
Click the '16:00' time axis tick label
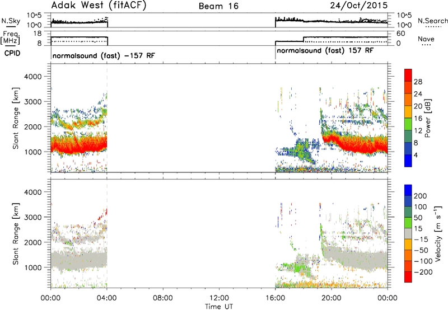pos(275,298)
